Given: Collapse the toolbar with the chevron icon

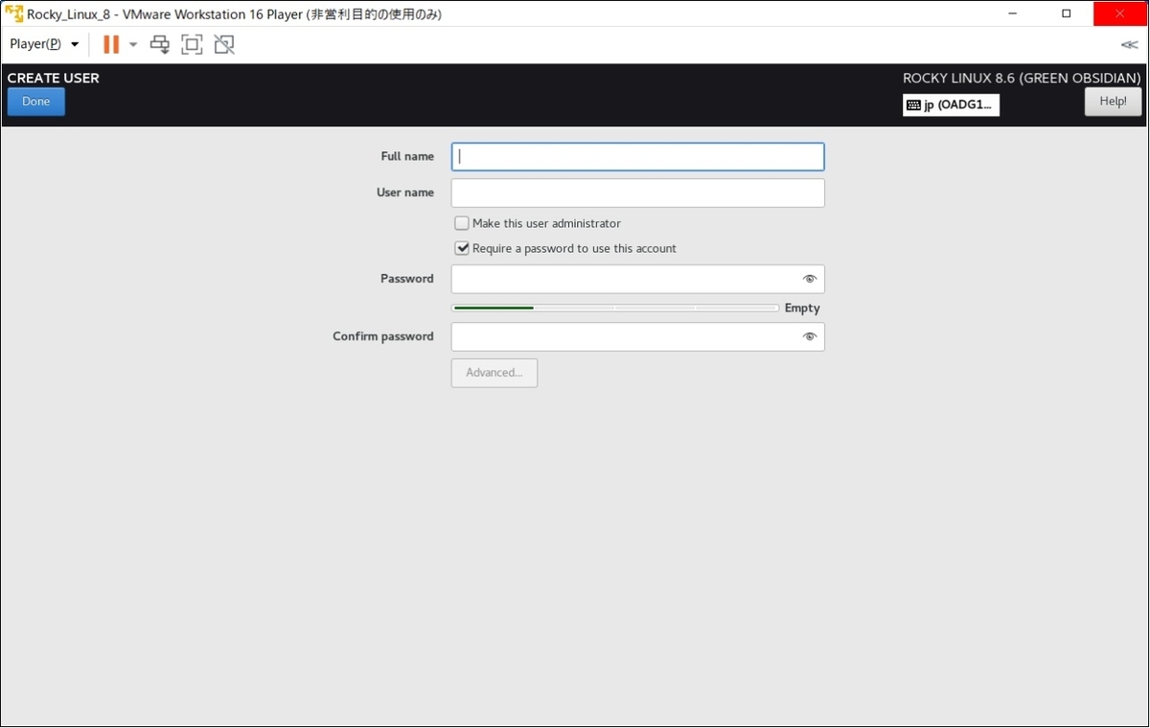Looking at the screenshot, I should click(1129, 44).
